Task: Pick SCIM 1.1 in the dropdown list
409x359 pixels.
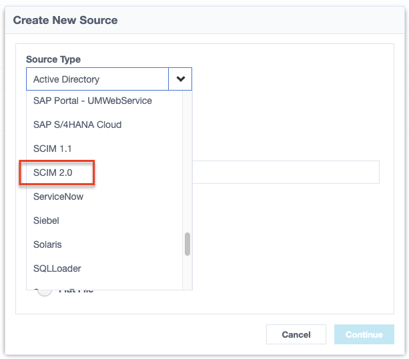Action: point(53,149)
